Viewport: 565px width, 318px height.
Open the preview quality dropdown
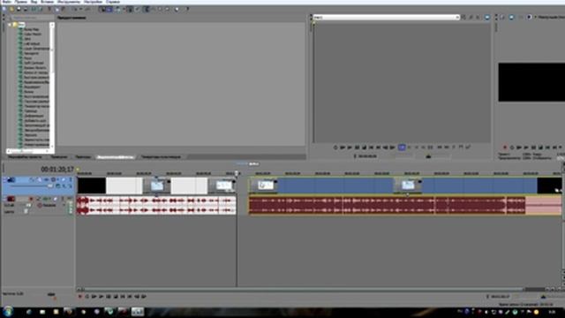pyautogui.click(x=551, y=17)
